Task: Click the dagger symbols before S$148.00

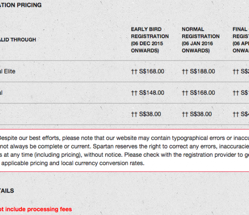Action: tap(134, 93)
